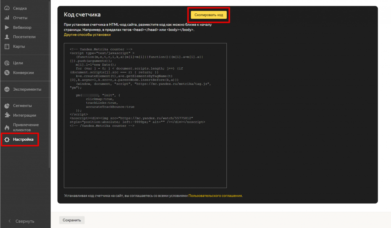Viewport: 391px width, 228px height.
Task: Select the Отчеты menu label
Action: coord(20,18)
